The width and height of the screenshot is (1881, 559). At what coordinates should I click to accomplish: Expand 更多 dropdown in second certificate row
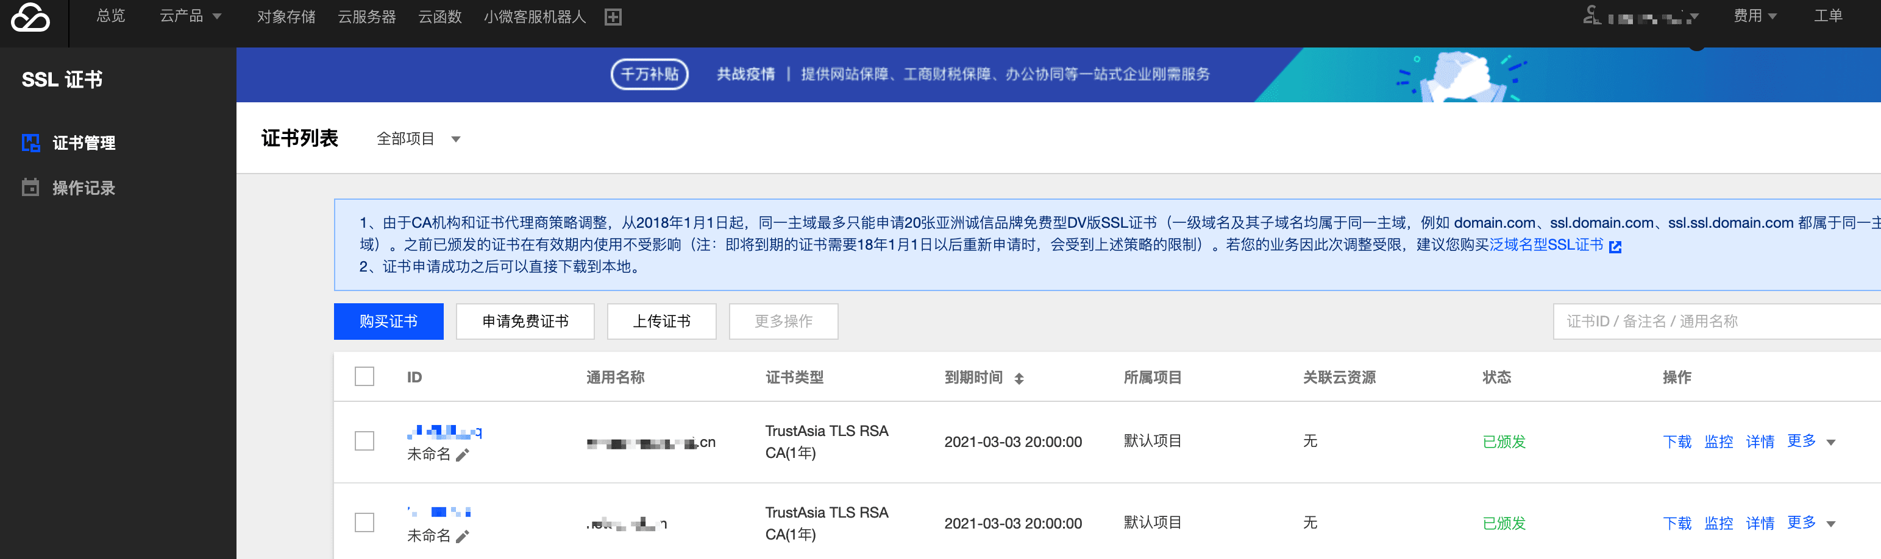pos(1811,522)
